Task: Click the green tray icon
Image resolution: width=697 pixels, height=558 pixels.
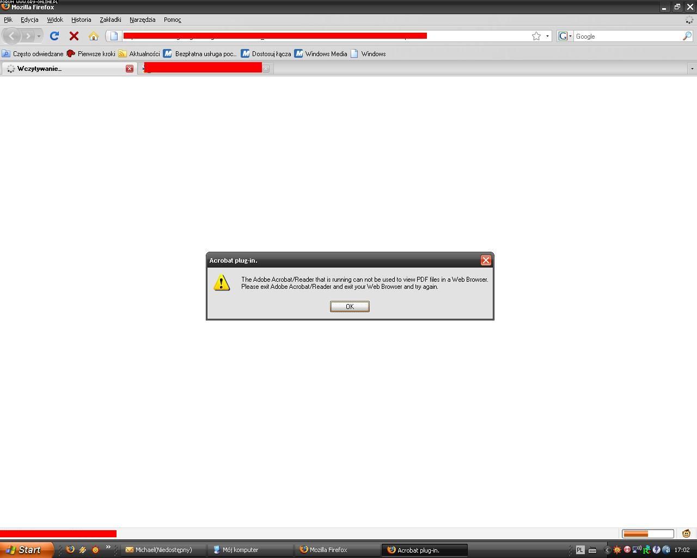Action: pos(646,550)
